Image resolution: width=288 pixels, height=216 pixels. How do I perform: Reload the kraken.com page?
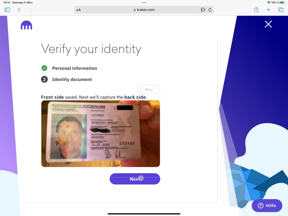[210, 10]
